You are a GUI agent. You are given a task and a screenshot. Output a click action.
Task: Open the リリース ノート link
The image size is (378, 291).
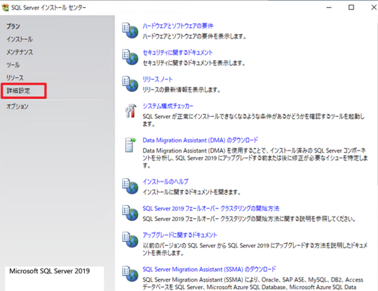click(157, 79)
